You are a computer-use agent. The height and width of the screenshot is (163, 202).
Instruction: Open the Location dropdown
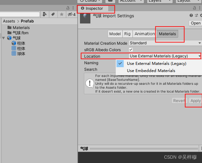click(x=165, y=56)
